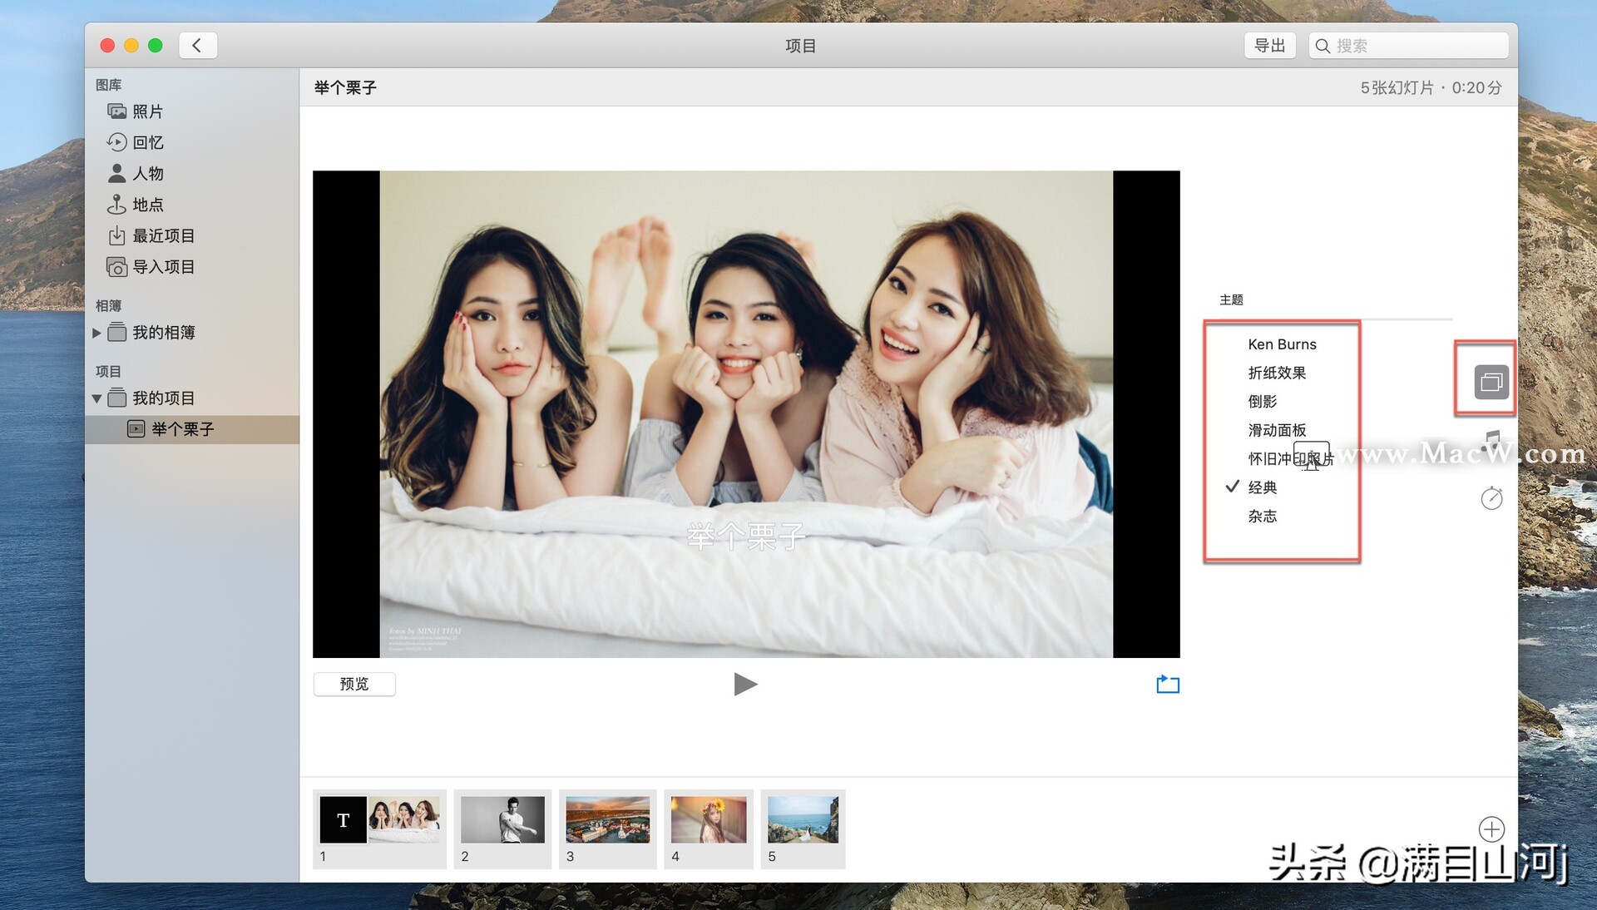Play the slideshow
Viewport: 1597px width, 910px height.
point(745,684)
